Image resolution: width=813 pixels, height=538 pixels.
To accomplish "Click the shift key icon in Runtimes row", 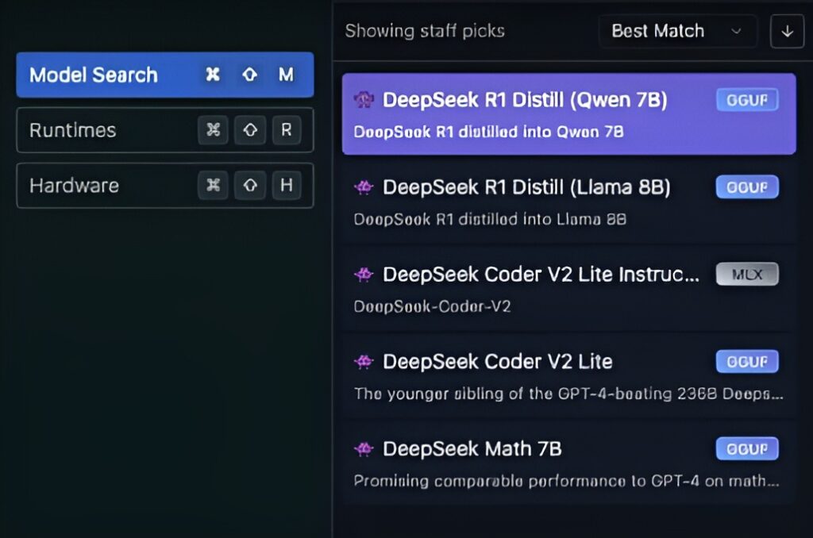I will [250, 130].
